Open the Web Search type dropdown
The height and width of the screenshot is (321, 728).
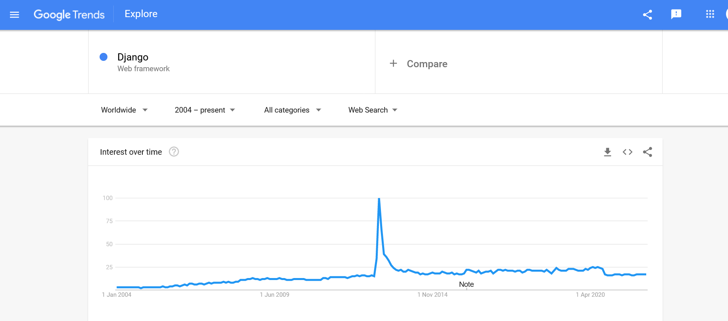[x=373, y=110]
